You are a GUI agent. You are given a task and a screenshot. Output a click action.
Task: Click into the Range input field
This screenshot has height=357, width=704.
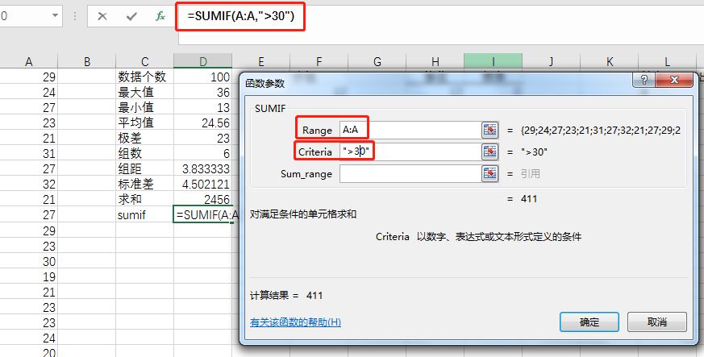(x=410, y=130)
